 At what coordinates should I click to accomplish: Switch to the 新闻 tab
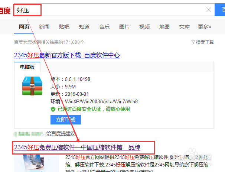coord(44,27)
